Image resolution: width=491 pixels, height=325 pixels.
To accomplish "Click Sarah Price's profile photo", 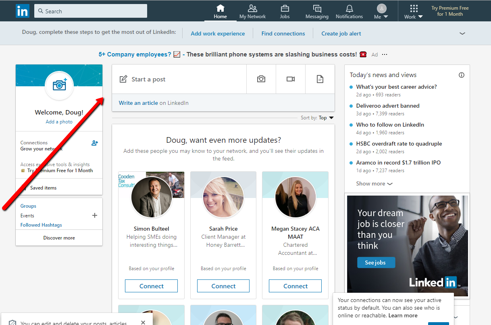I will click(x=223, y=197).
